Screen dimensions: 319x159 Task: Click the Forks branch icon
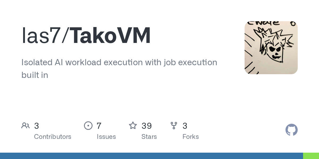[x=174, y=125]
